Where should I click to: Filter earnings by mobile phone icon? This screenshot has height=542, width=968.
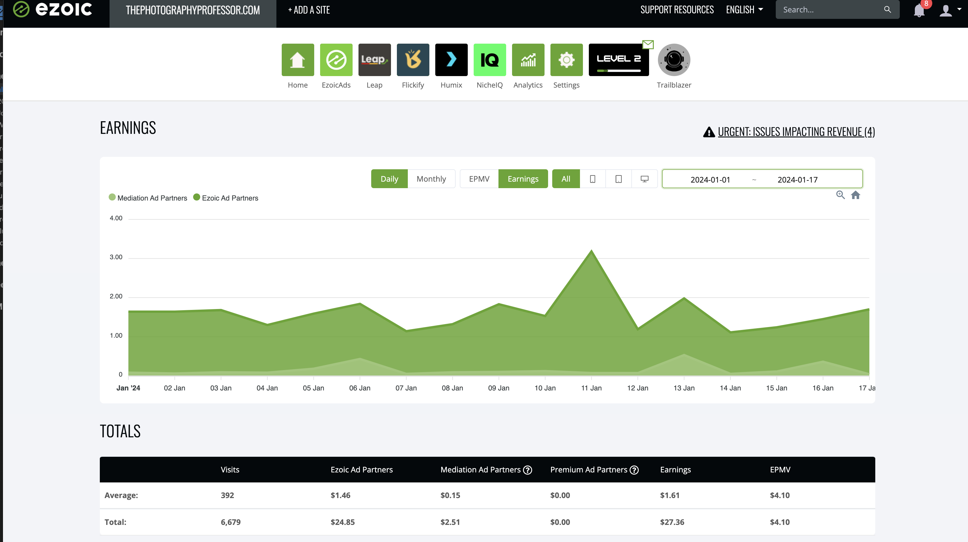point(592,179)
